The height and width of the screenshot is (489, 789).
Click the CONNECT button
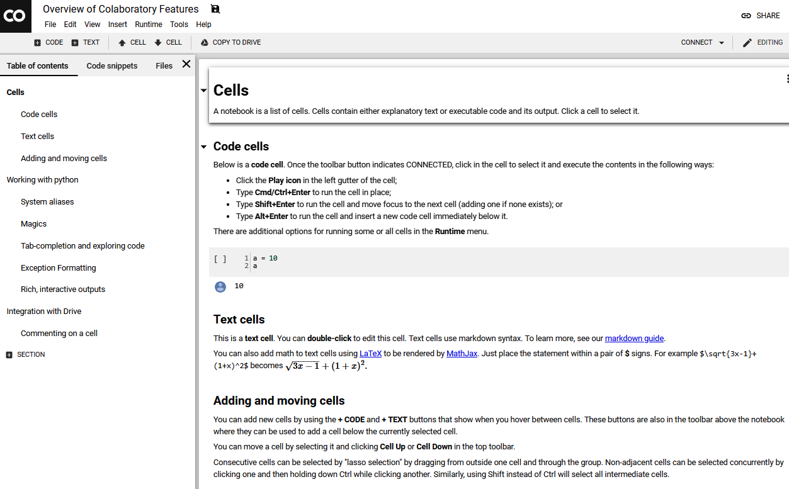[x=696, y=43]
